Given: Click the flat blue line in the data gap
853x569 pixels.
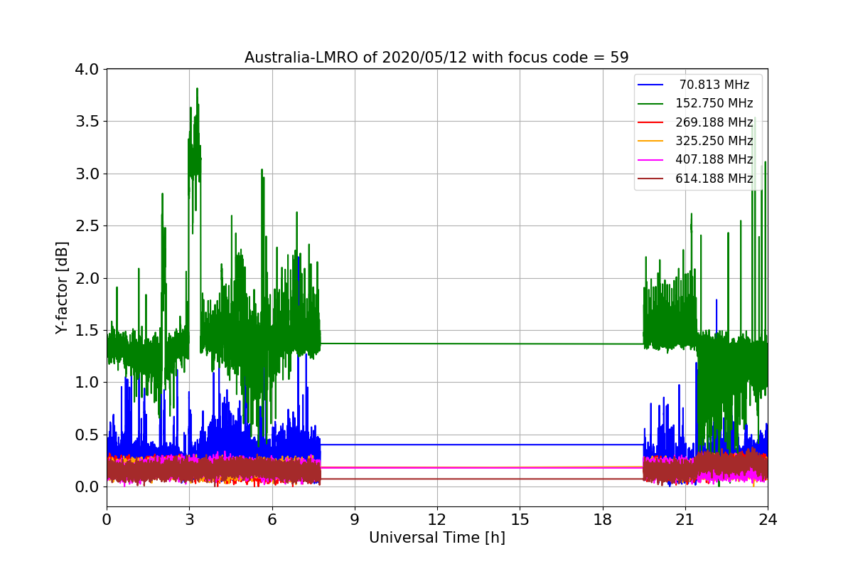Looking at the screenshot, I should pos(482,445).
